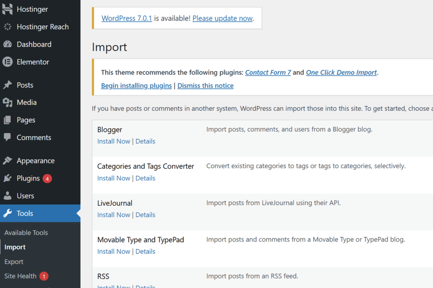The width and height of the screenshot is (433, 288).
Task: Click the Pages document icon
Action: (x=8, y=120)
